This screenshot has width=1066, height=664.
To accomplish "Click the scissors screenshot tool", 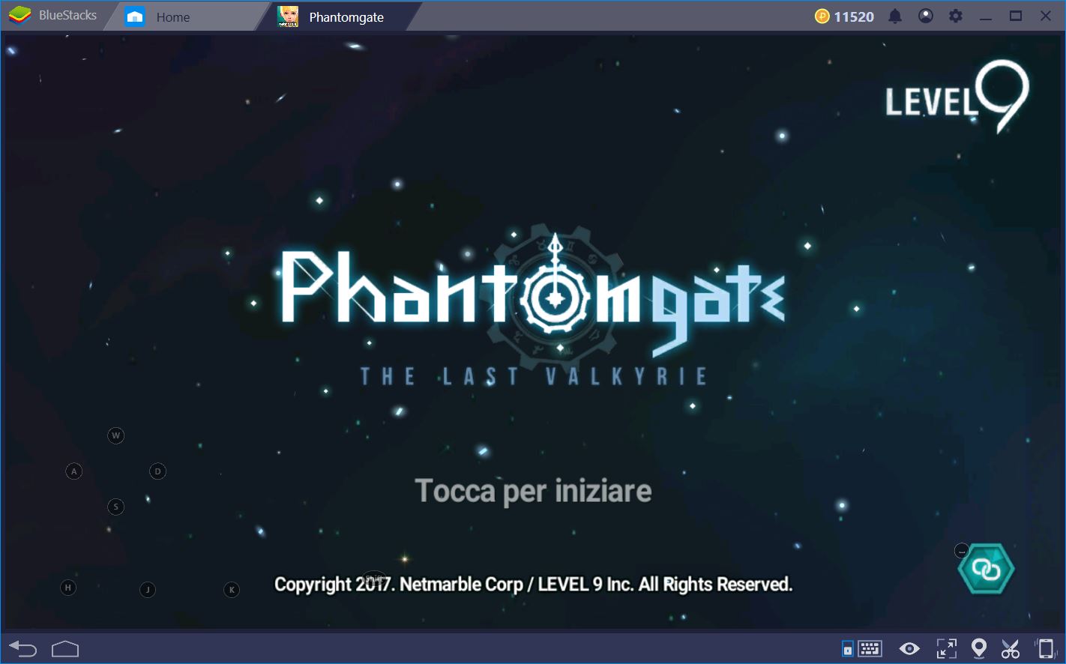I will pyautogui.click(x=1010, y=648).
